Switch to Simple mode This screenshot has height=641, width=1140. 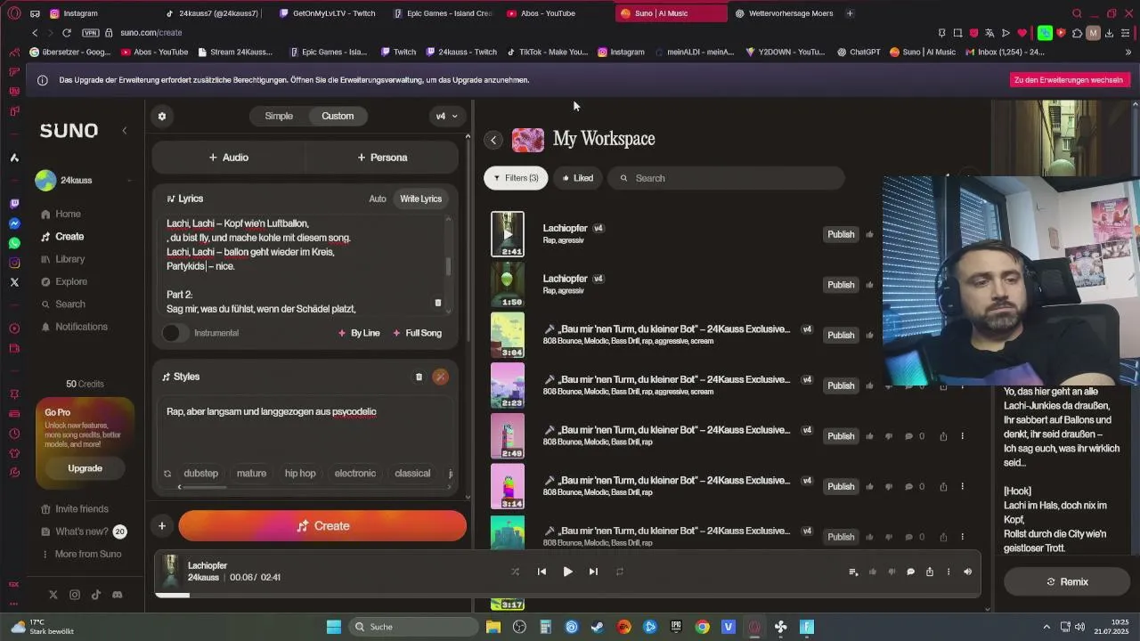[279, 116]
